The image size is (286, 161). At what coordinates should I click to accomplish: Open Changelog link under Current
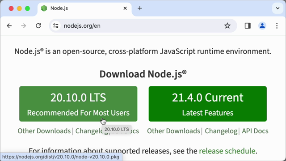click(x=221, y=131)
